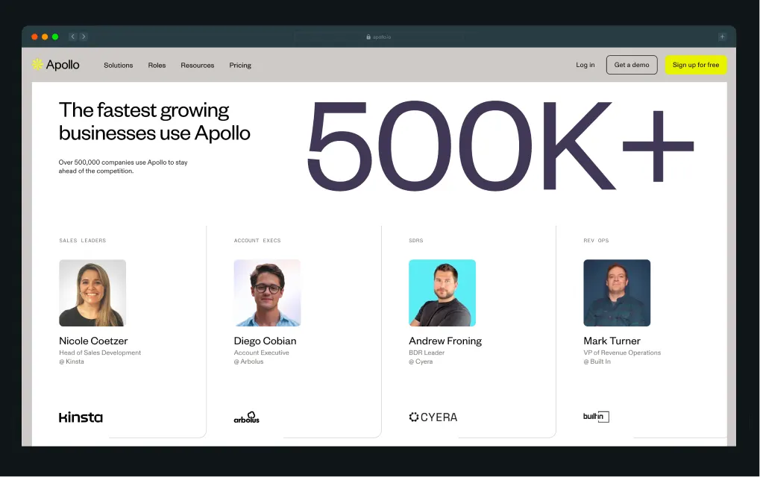Click the lock icon in the address bar
This screenshot has width=760, height=477.
click(368, 37)
